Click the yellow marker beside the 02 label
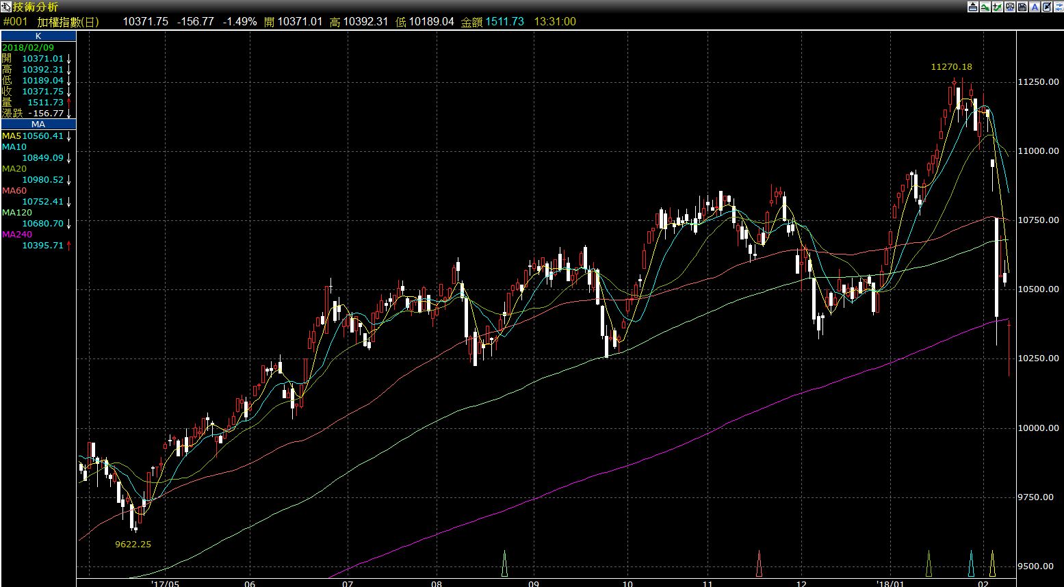 [x=992, y=563]
